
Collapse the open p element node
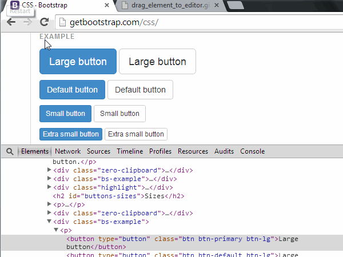(x=56, y=230)
